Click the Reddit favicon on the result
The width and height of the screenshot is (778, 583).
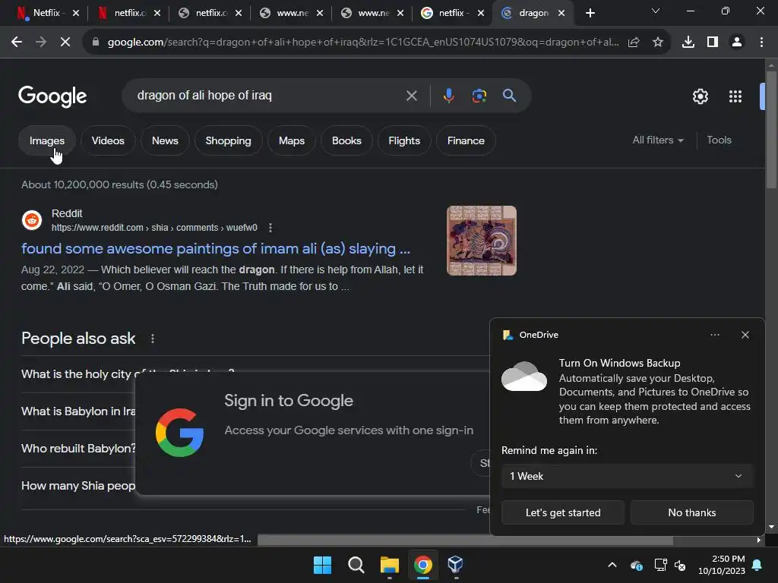tap(32, 220)
